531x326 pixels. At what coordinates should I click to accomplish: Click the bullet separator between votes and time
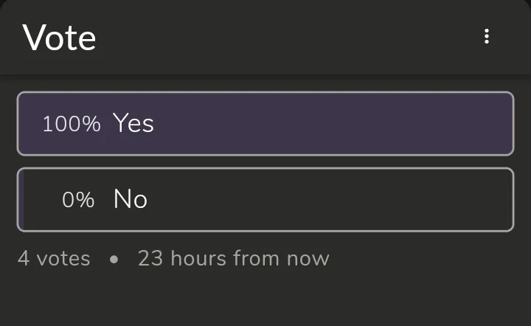click(114, 260)
